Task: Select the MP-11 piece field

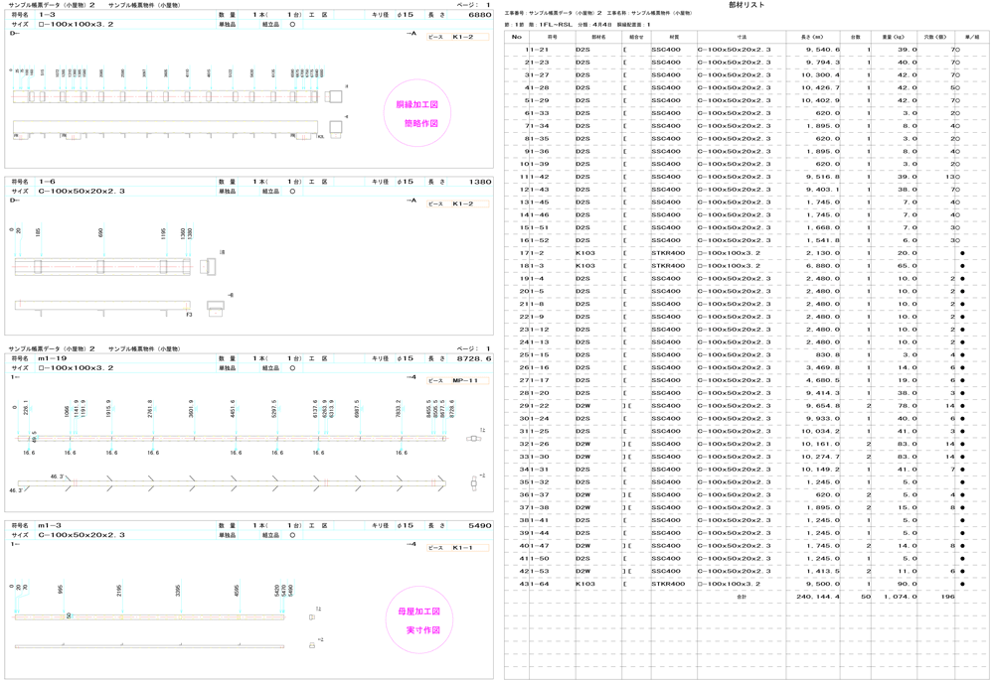Action: [466, 380]
